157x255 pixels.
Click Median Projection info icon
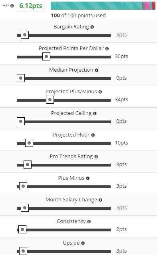tap(97, 70)
